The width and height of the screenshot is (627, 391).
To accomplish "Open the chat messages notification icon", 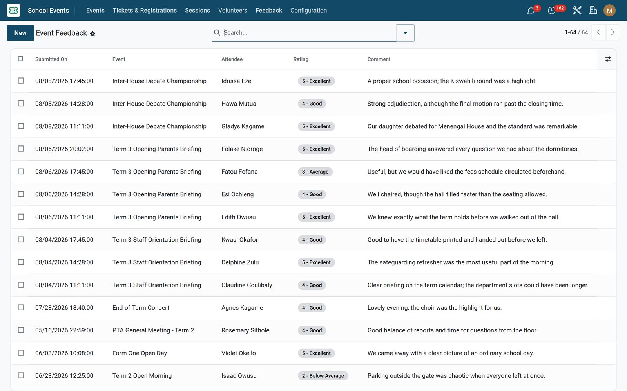I will pos(531,11).
